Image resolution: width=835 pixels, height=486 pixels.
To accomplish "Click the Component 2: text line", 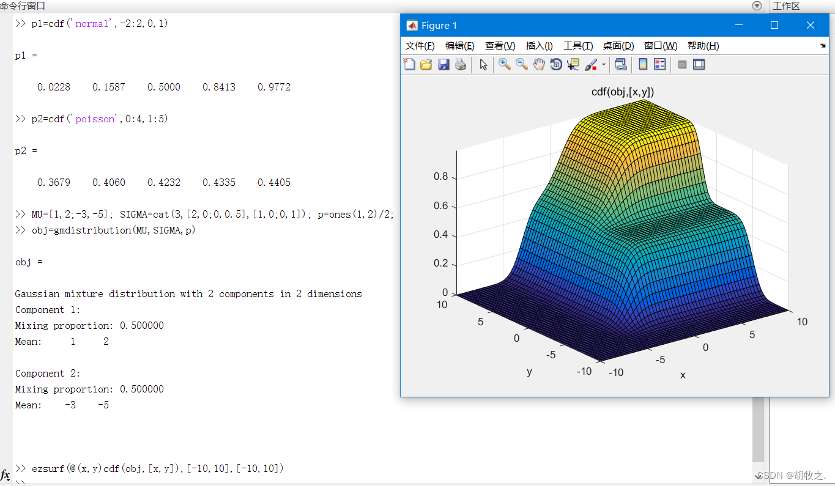I will click(x=48, y=374).
